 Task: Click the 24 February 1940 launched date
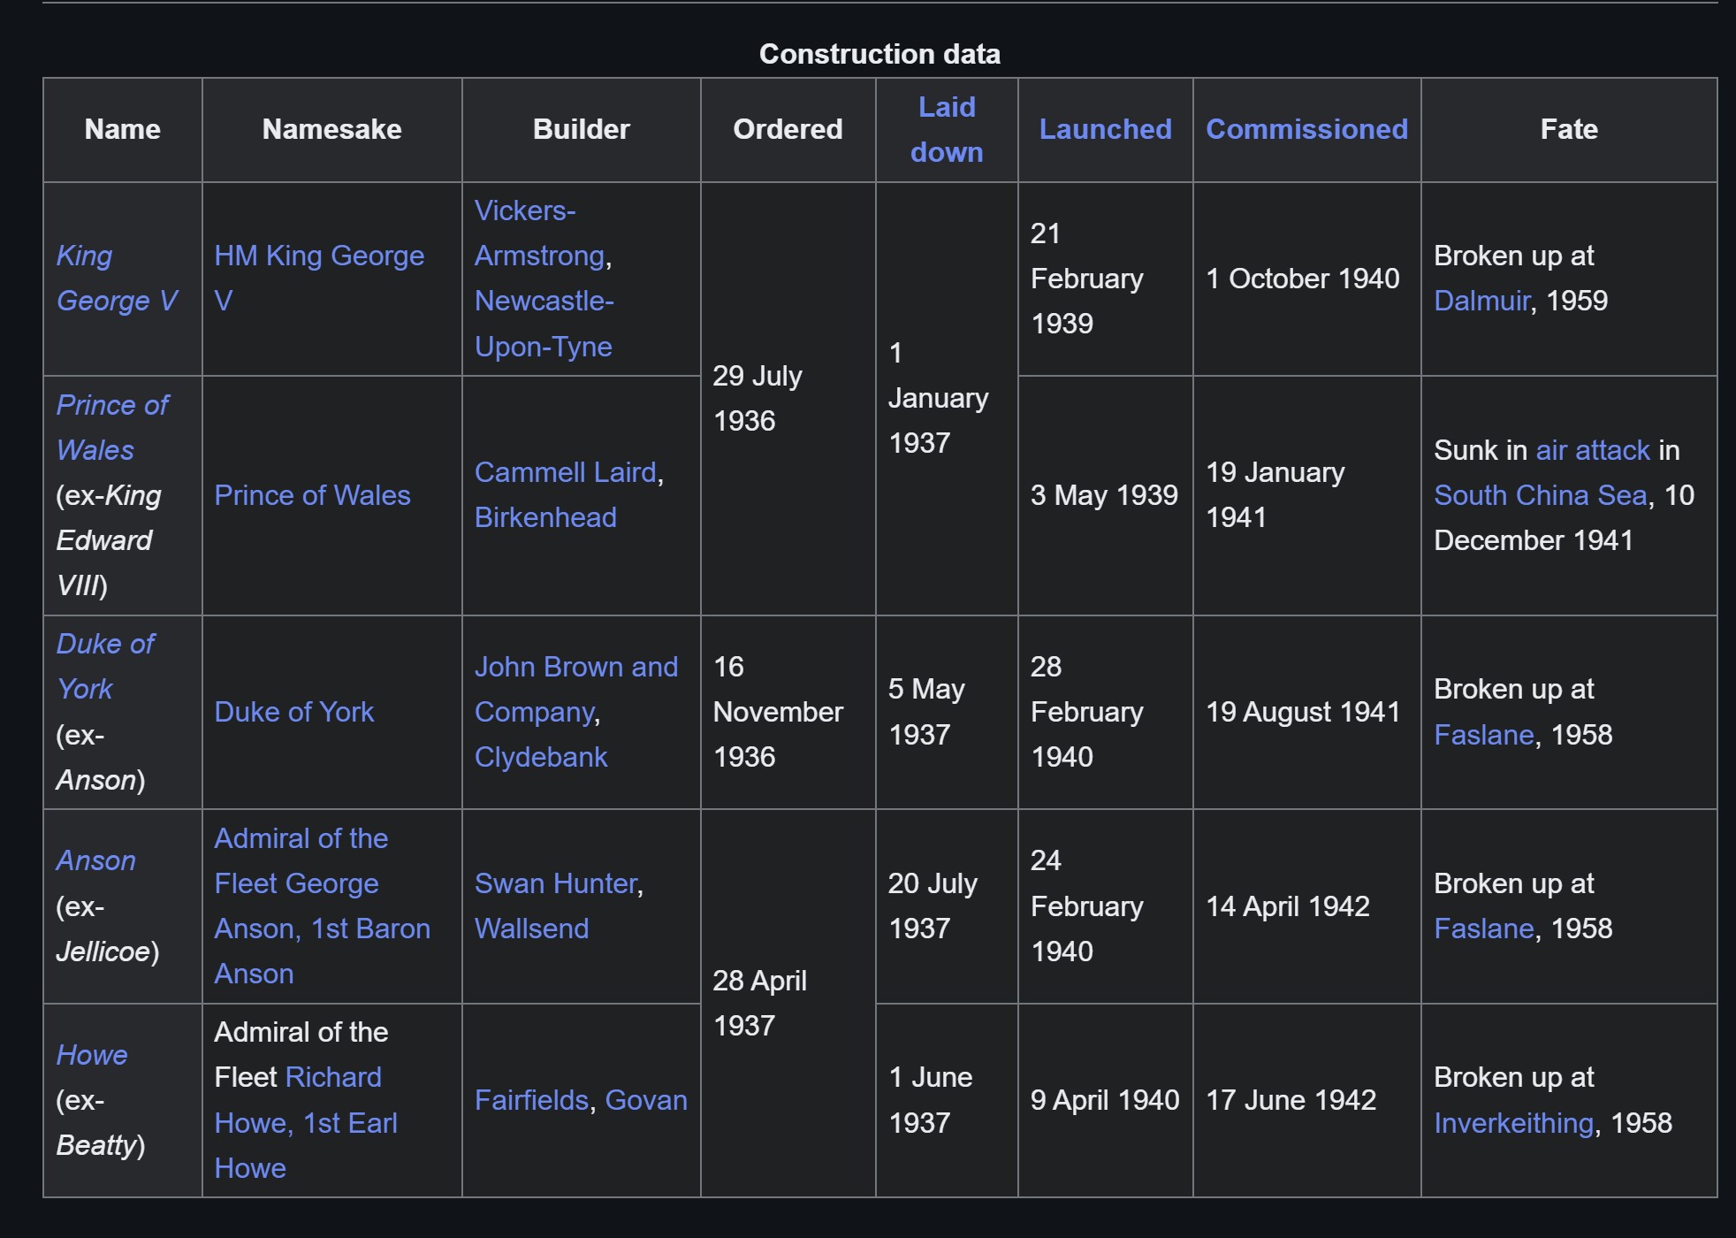1087,906
